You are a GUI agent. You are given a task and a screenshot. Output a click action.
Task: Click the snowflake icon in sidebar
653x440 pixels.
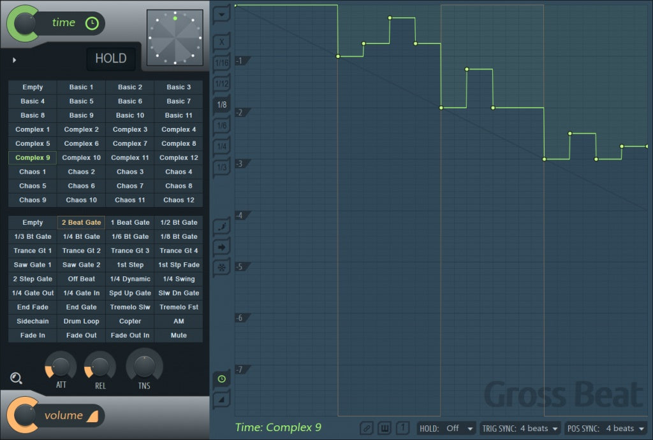[222, 267]
